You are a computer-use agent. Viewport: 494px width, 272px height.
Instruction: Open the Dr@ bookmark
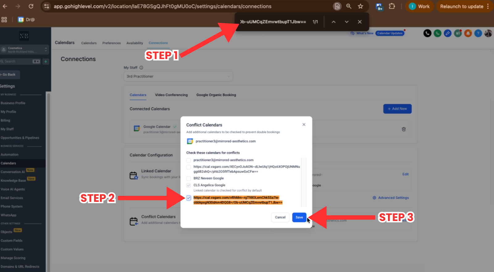(26, 20)
